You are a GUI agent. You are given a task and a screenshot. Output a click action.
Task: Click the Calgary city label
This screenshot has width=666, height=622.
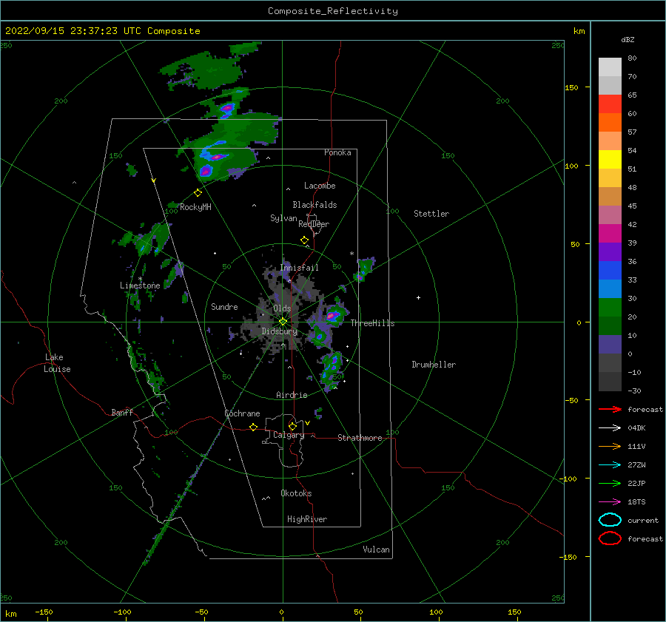[x=289, y=435]
